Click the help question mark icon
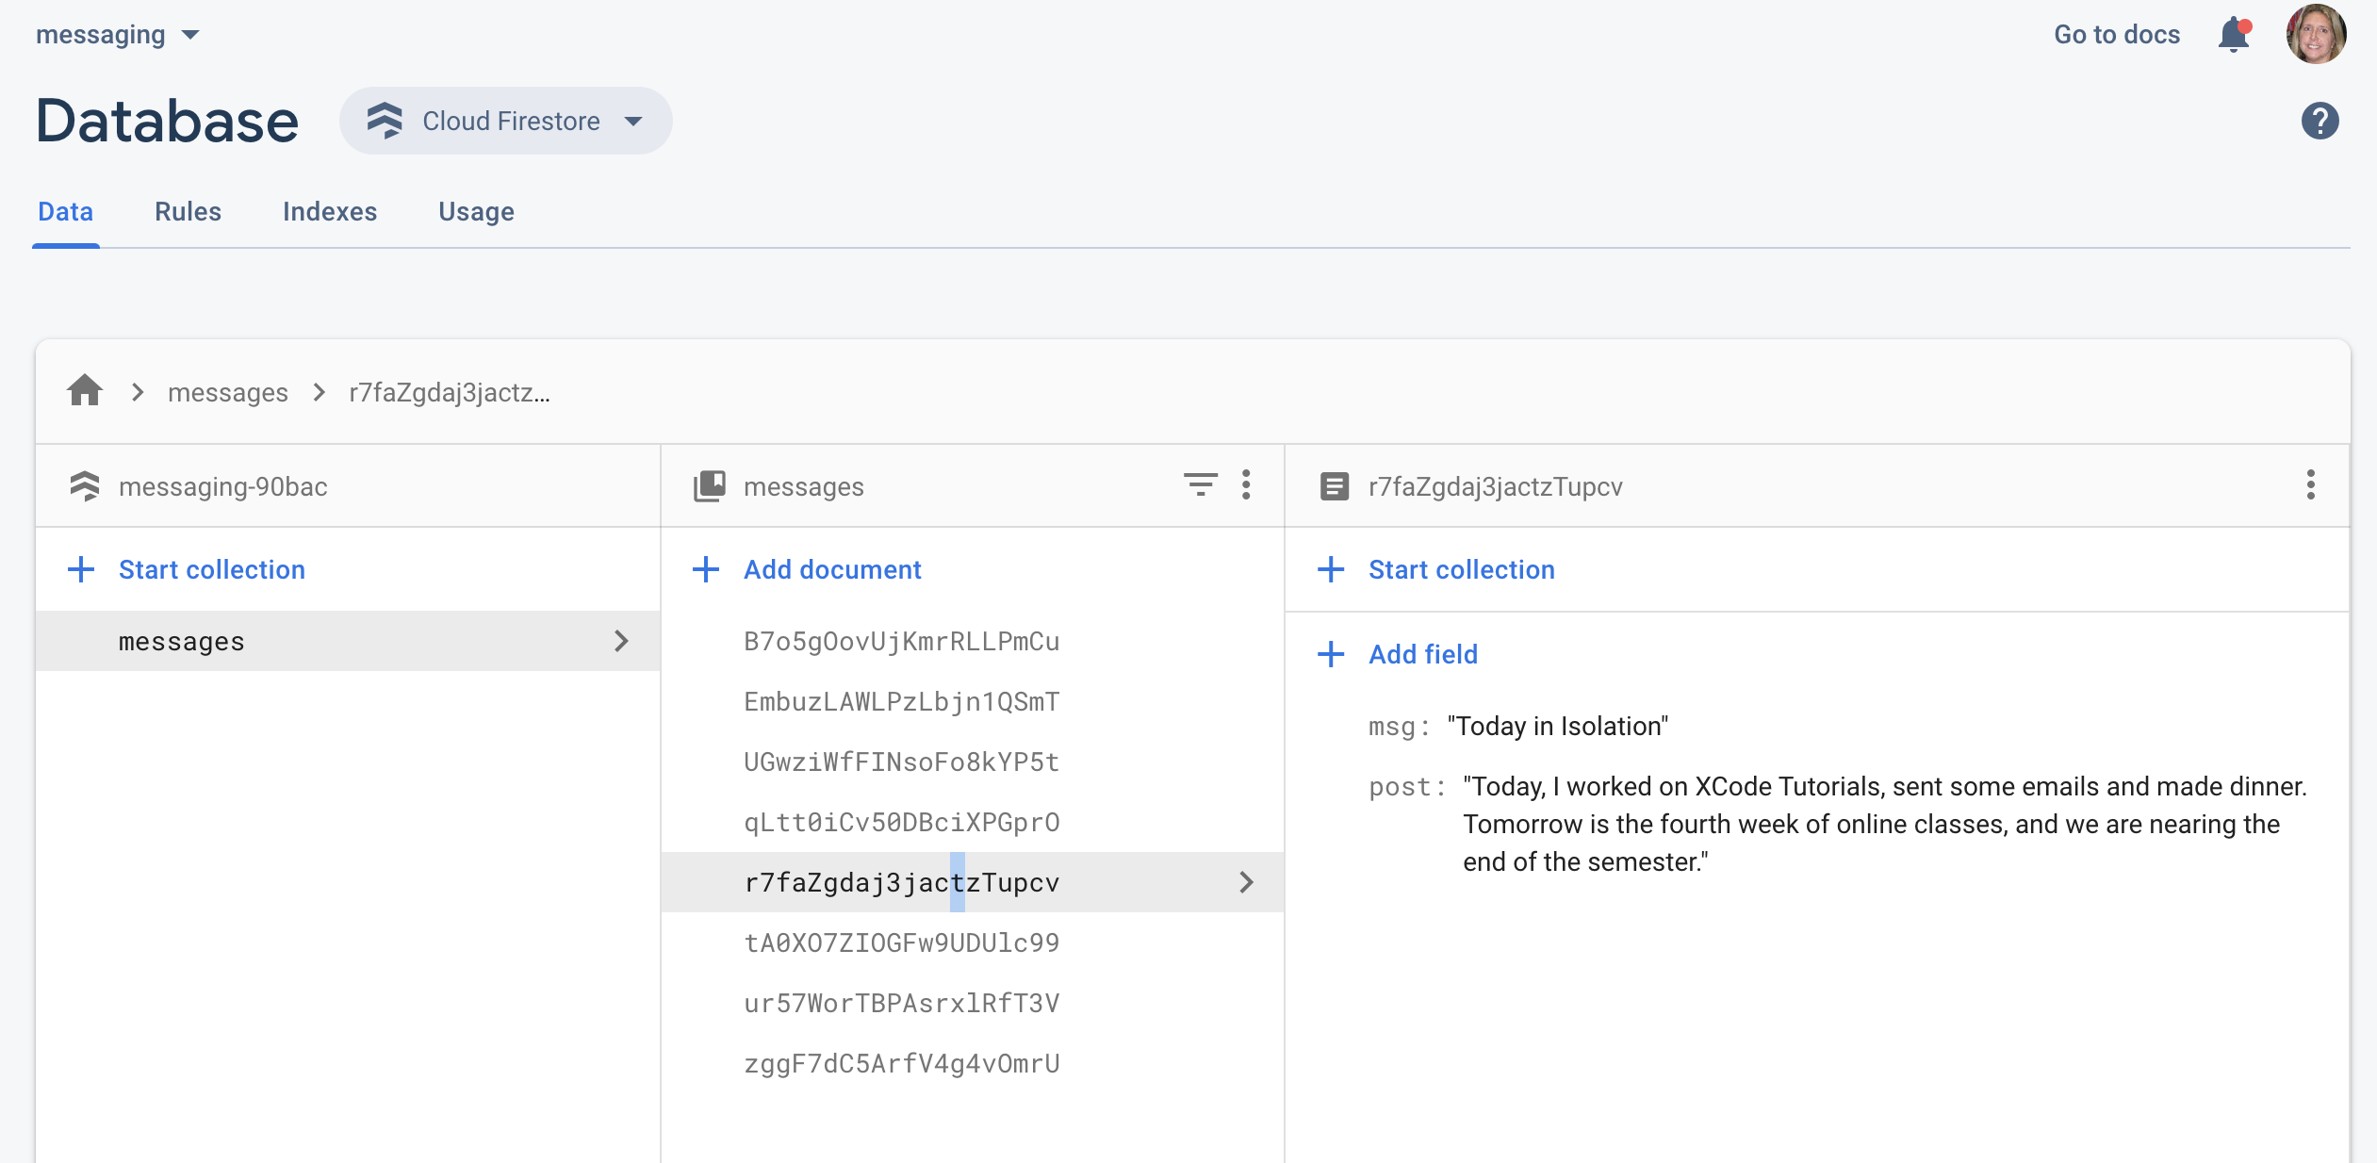Viewport: 2377px width, 1163px height. [x=2320, y=121]
